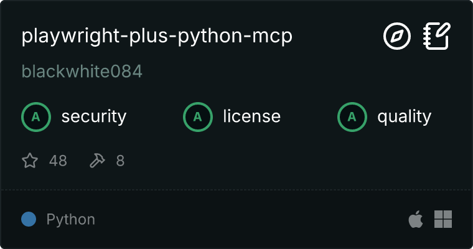Click the tools count 8
This screenshot has height=249, width=473.
point(120,161)
